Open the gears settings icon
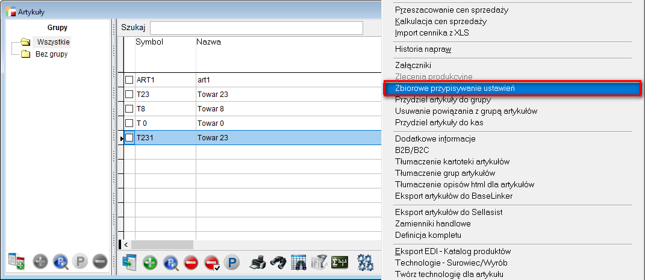 [x=366, y=263]
